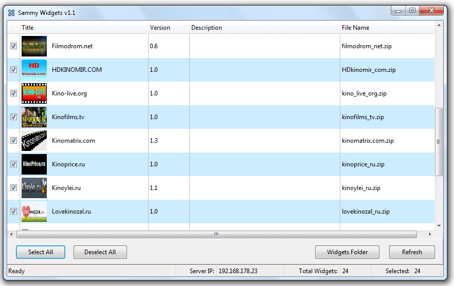
Task: Click the Lovekinozal.ru heart logo icon
Action: (34, 212)
